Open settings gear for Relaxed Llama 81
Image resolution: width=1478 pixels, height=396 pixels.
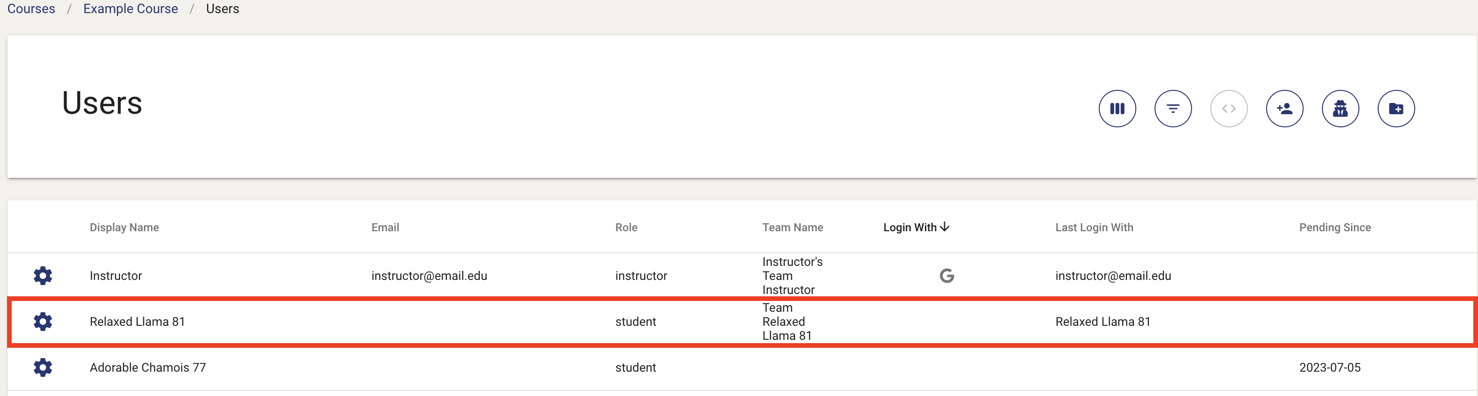43,322
